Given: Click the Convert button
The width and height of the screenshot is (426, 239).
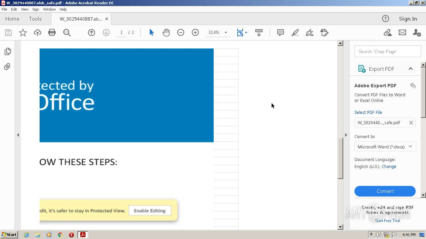Looking at the screenshot, I should pos(385,191).
